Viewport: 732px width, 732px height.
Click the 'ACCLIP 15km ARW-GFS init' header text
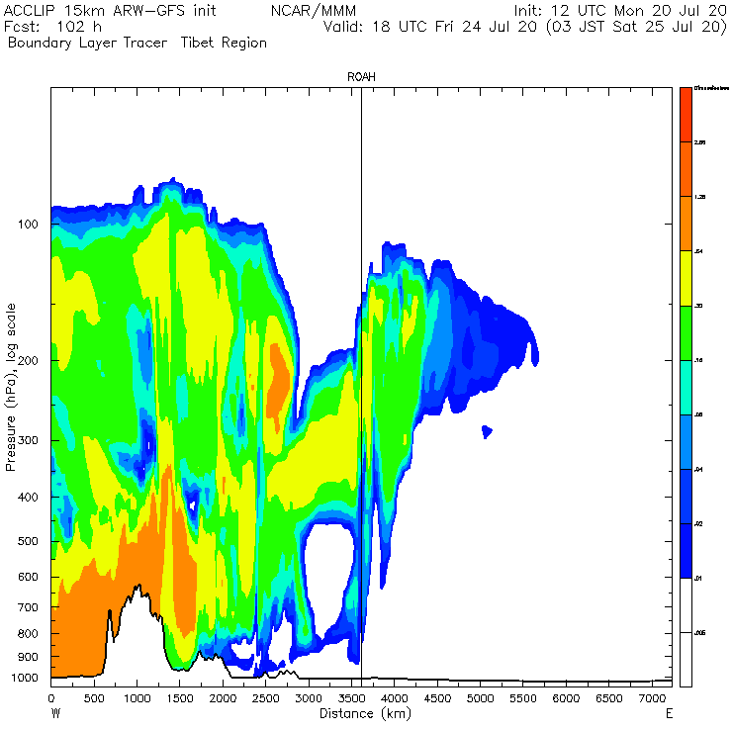click(x=110, y=10)
